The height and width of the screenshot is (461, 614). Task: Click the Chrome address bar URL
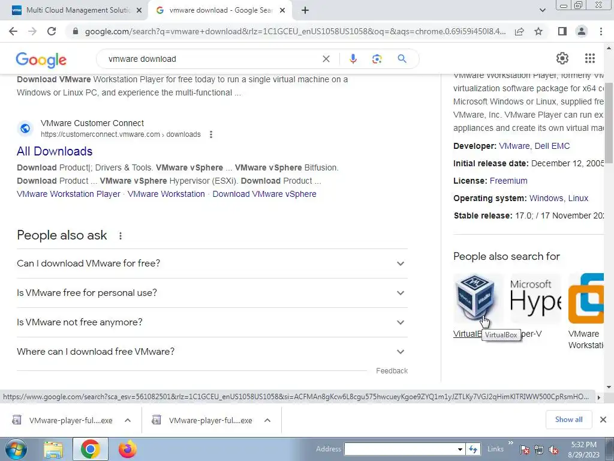(x=295, y=31)
